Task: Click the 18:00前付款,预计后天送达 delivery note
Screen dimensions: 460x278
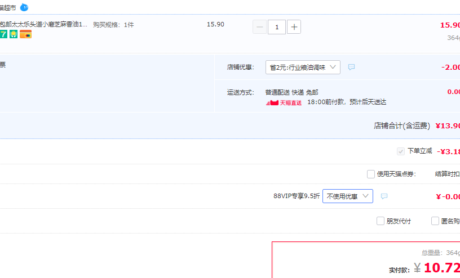Action: tap(347, 102)
